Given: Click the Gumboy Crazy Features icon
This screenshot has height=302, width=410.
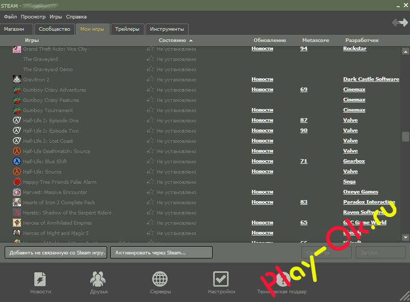Looking at the screenshot, I should [x=17, y=100].
